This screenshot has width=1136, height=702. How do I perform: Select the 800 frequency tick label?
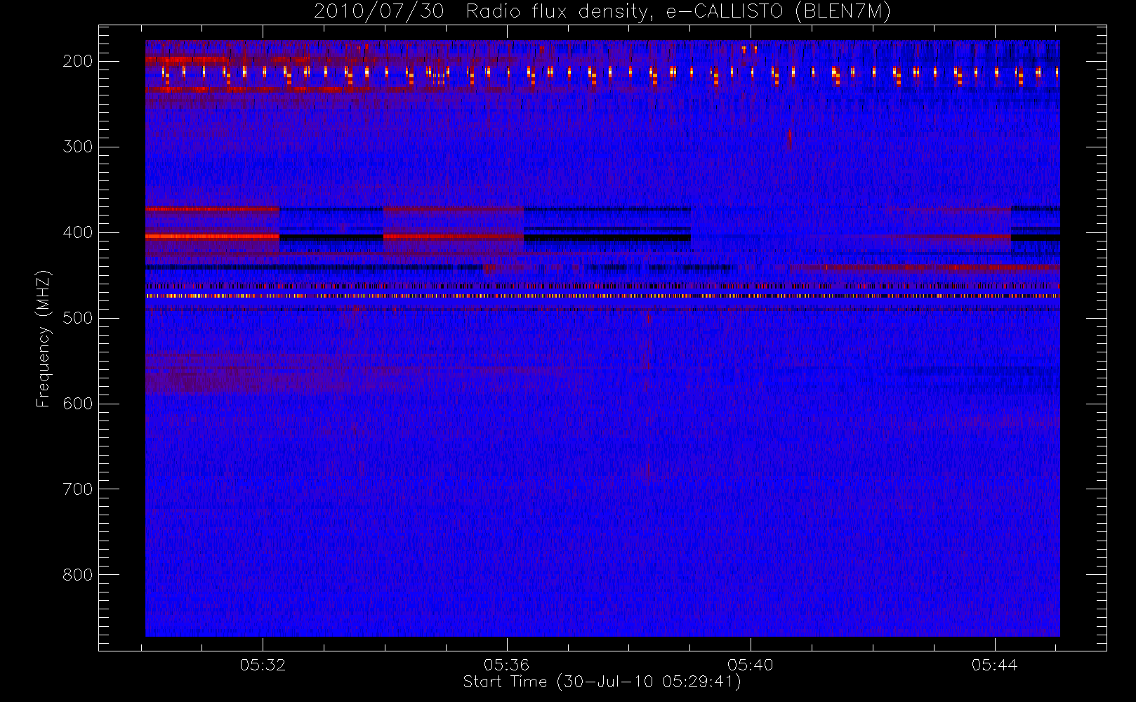tap(78, 575)
